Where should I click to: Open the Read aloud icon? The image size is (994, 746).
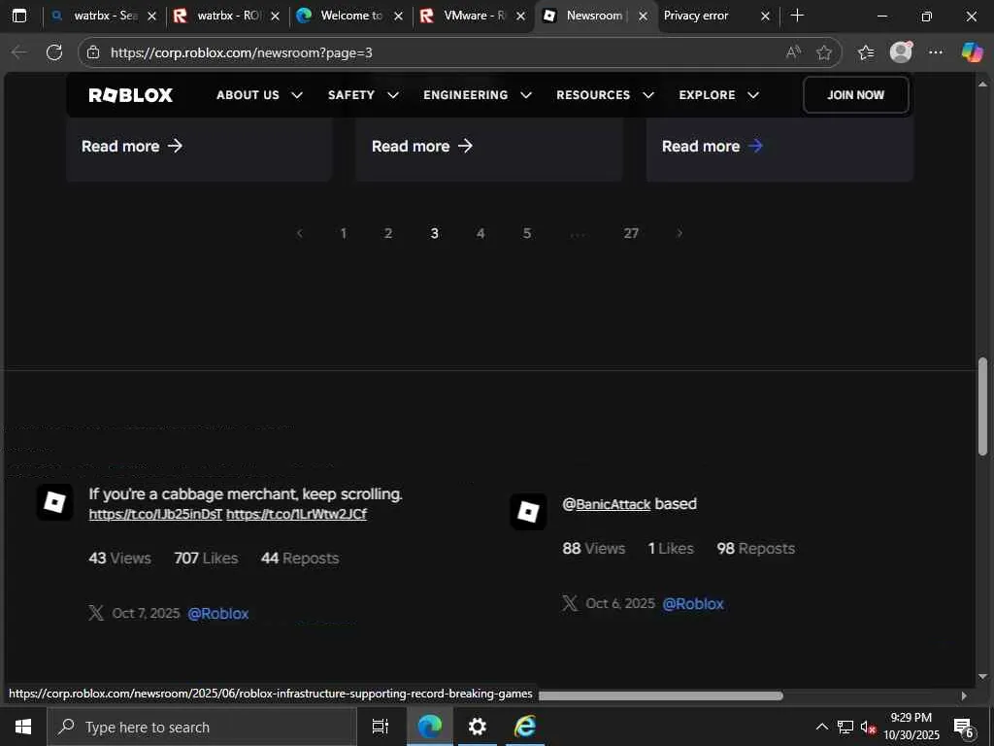tap(793, 52)
